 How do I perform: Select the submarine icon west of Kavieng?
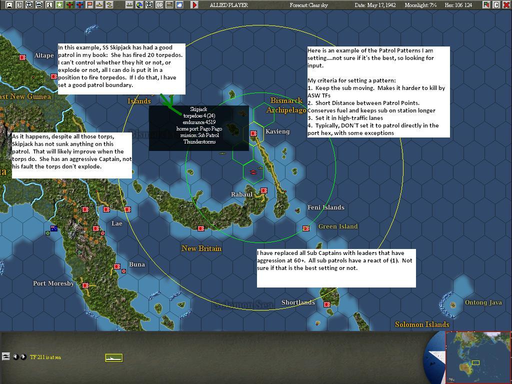(222, 153)
